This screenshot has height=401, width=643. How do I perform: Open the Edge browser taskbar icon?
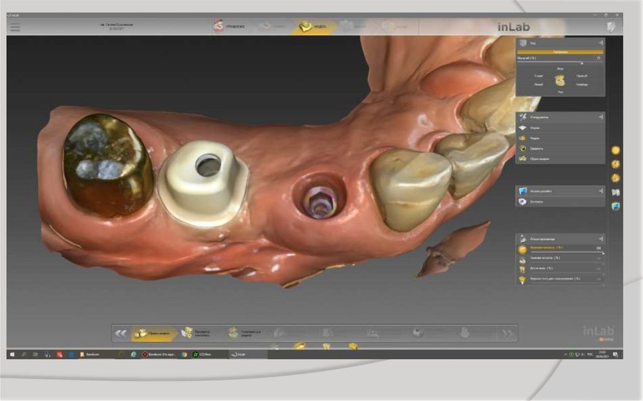pyautogui.click(x=133, y=355)
